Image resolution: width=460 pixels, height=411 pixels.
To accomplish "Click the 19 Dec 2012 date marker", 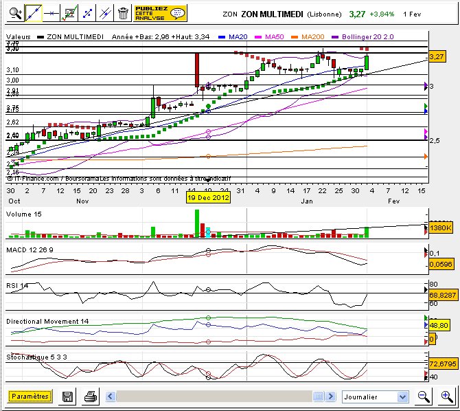I will pos(208,197).
